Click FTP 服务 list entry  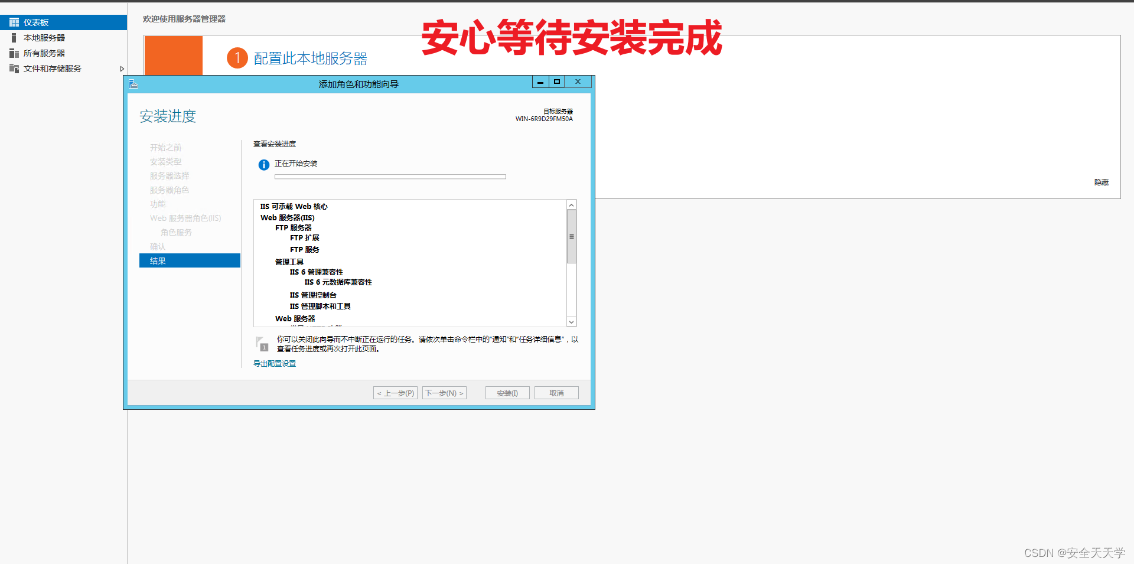coord(305,250)
